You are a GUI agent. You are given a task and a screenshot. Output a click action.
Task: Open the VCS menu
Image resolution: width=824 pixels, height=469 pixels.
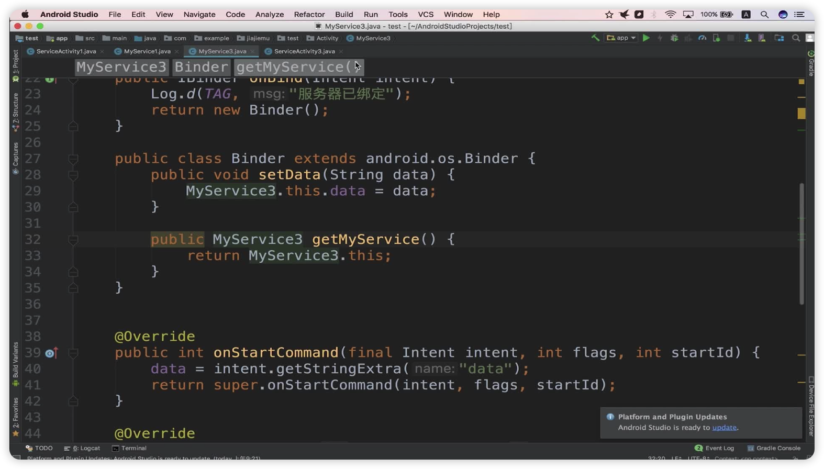click(426, 14)
